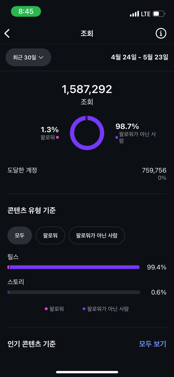The image size is (174, 377).
Task: Select the 팔로워 filter chip
Action: click(50, 235)
